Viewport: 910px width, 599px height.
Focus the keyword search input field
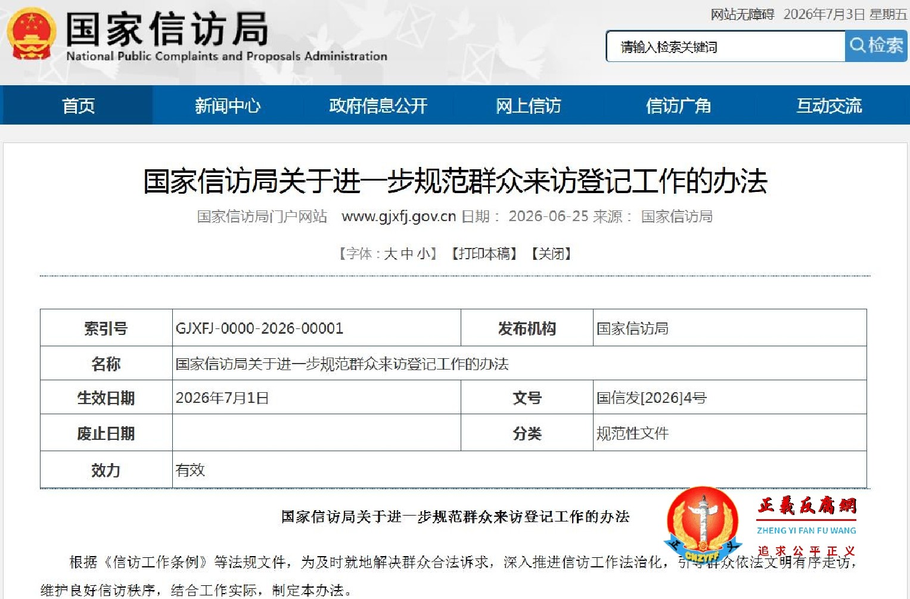click(726, 46)
